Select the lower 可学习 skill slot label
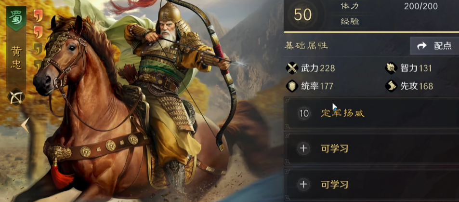This screenshot has height=202, width=459. pos(335,185)
